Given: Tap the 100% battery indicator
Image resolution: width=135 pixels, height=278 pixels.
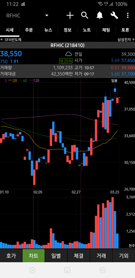Looking at the screenshot, I should click(x=121, y=4).
